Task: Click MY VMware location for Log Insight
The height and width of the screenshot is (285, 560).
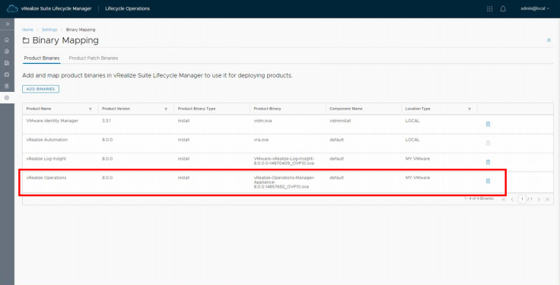Action: pyautogui.click(x=418, y=159)
